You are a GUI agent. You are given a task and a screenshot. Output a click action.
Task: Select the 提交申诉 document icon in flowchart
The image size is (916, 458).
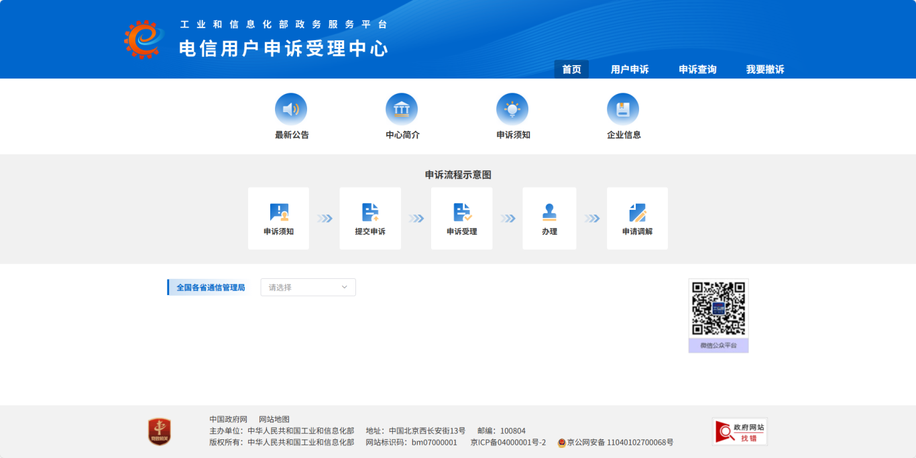[370, 213]
